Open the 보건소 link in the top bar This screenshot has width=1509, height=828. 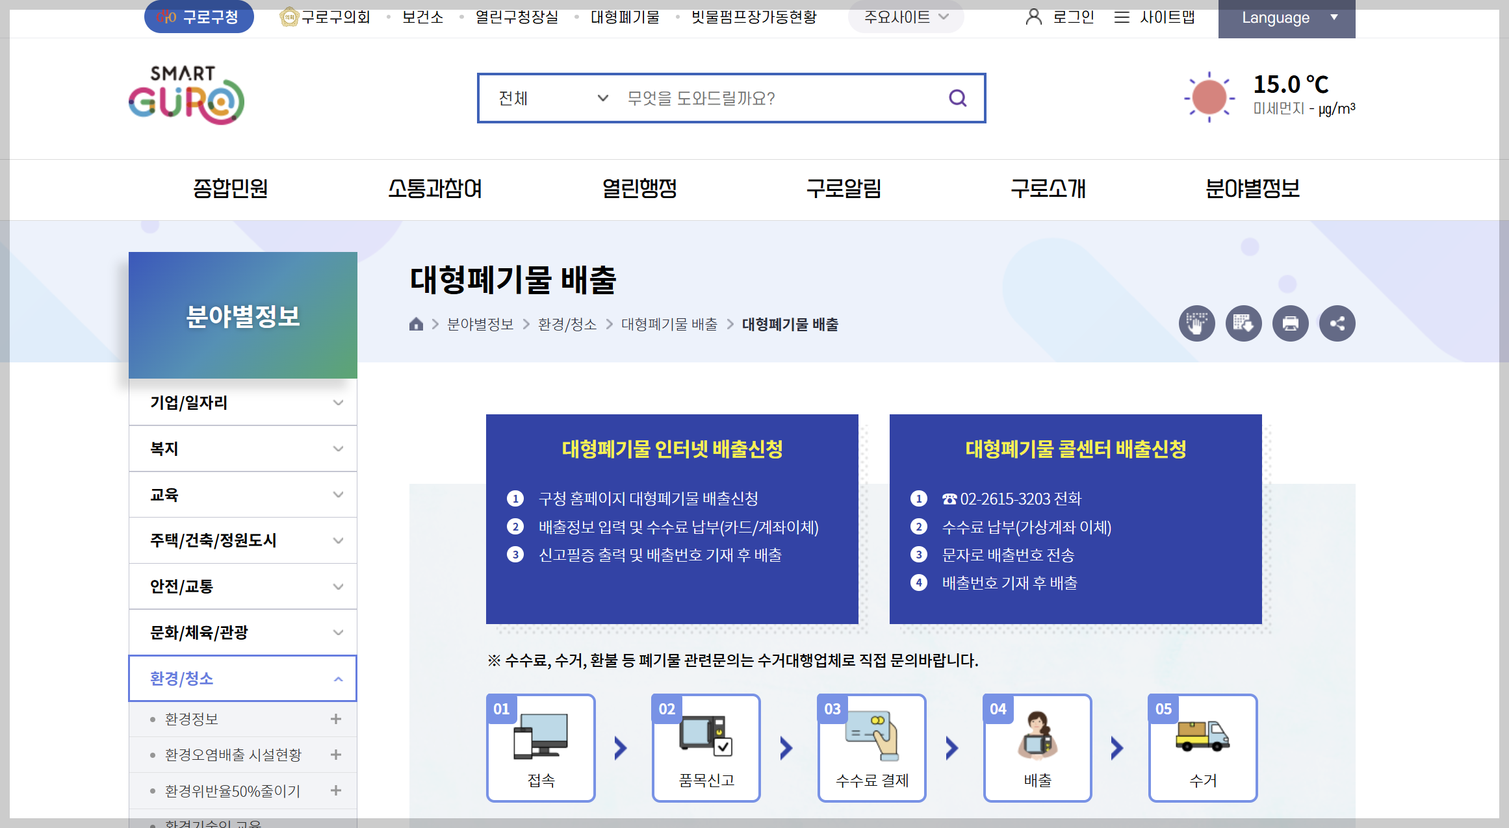tap(422, 18)
